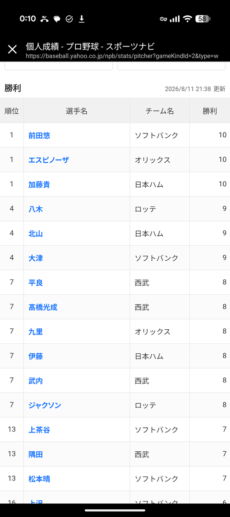The width and height of the screenshot is (230, 517).
Task: Tap the page URL in title bar
Action: click(x=122, y=56)
